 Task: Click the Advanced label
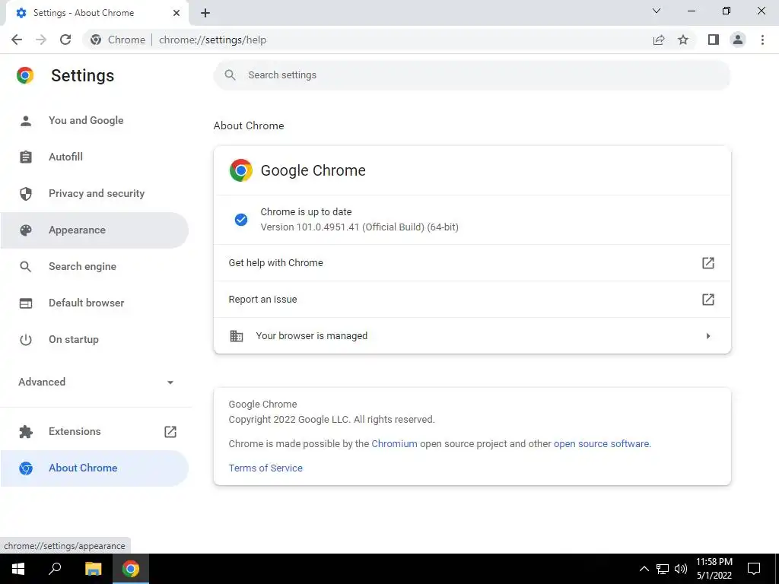pyautogui.click(x=42, y=382)
